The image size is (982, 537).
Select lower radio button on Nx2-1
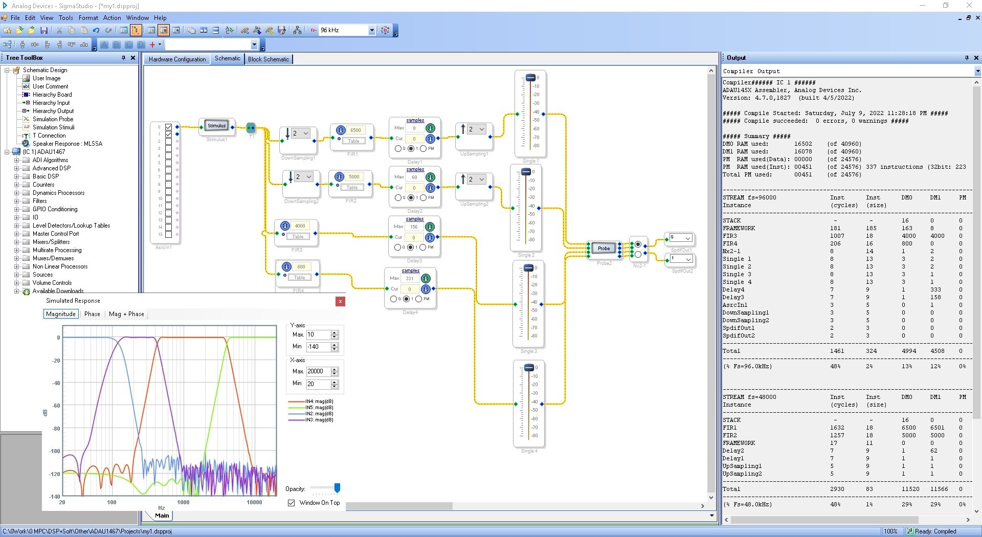click(638, 254)
